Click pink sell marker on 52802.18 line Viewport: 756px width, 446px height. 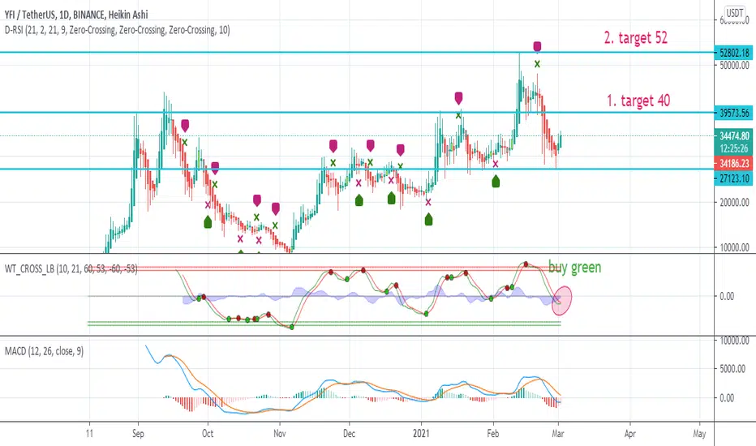tap(537, 47)
